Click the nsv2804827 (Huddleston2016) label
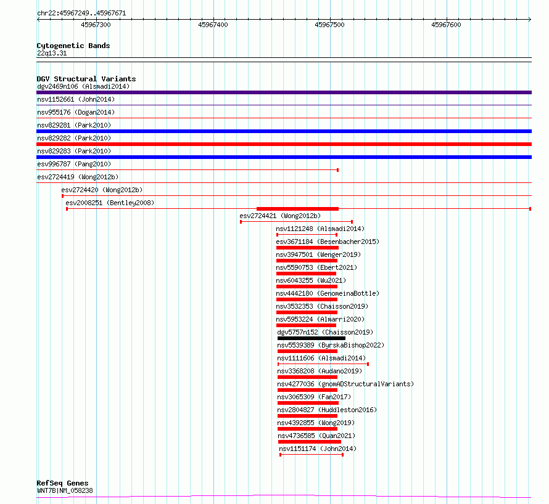 click(327, 410)
